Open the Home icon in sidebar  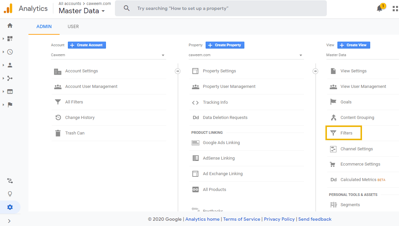[x=10, y=25]
